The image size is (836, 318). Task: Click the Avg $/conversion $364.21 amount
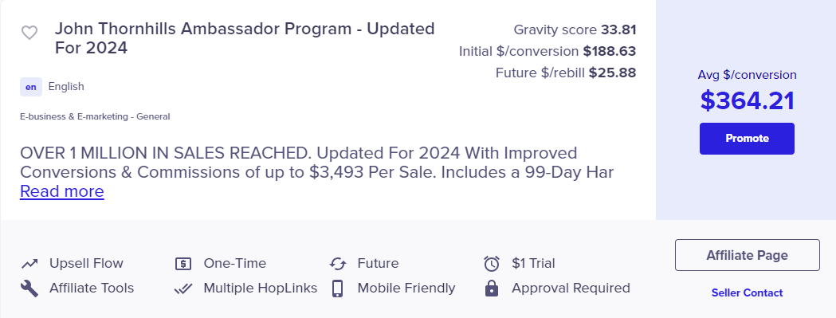tap(747, 101)
